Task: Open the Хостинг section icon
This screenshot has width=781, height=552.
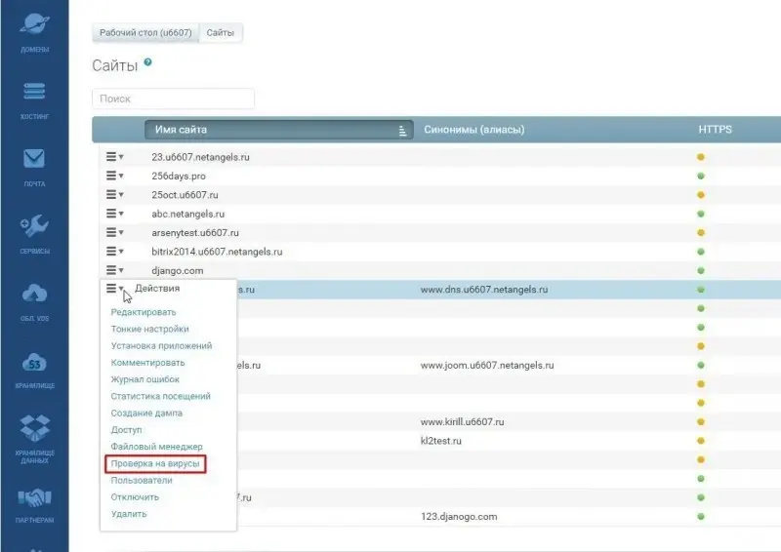Action: pyautogui.click(x=34, y=92)
